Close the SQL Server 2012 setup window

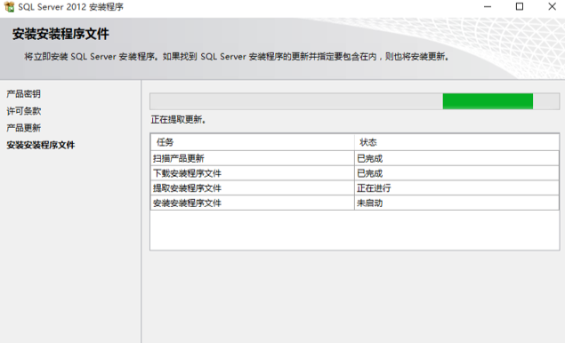[x=552, y=7]
